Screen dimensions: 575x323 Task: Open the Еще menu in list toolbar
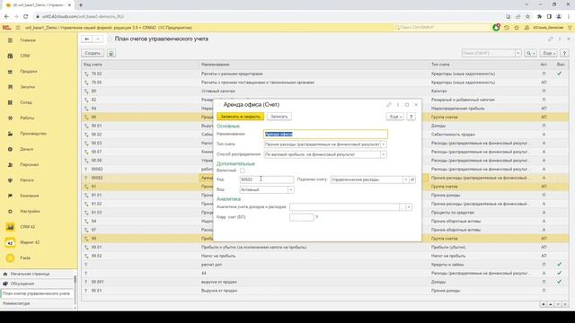coord(548,54)
